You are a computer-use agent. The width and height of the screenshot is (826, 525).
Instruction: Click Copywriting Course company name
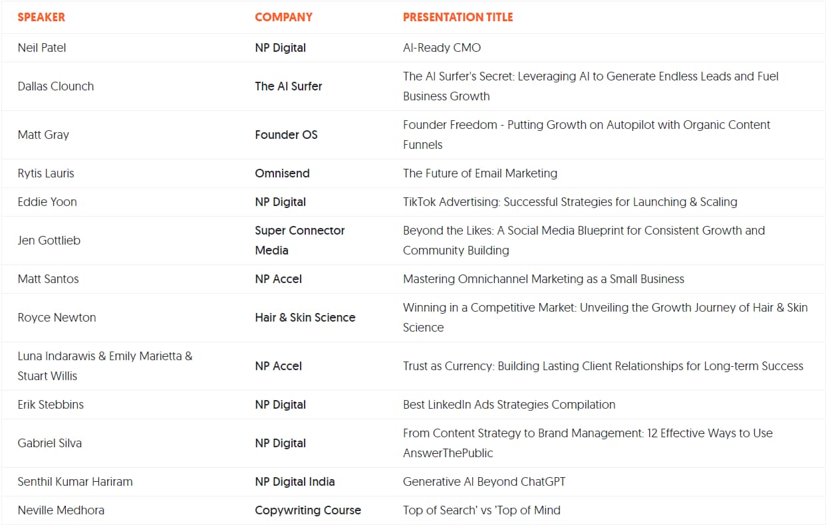click(x=307, y=510)
